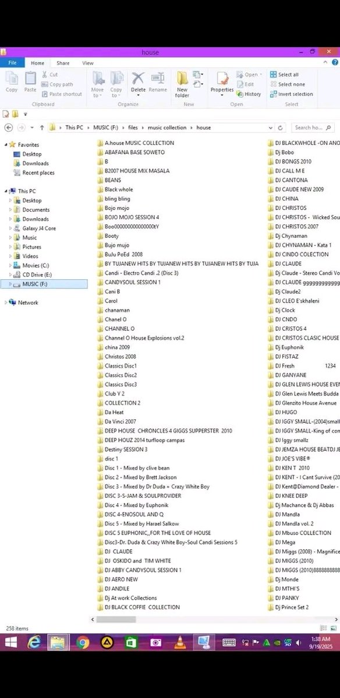Open the Quick Access Toolbar customize arrow
The image size is (340, 698).
[26, 114]
